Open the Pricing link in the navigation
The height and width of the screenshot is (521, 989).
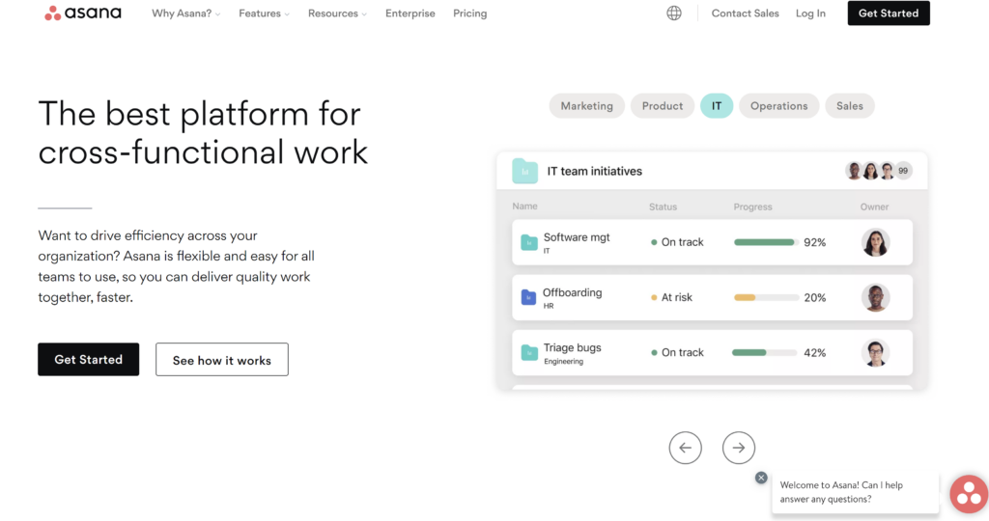470,14
